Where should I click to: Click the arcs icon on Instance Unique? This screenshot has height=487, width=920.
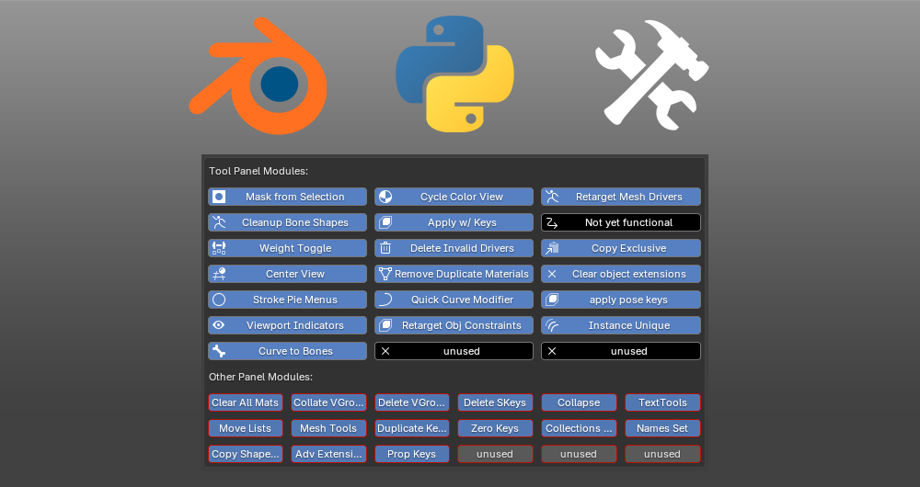point(552,325)
